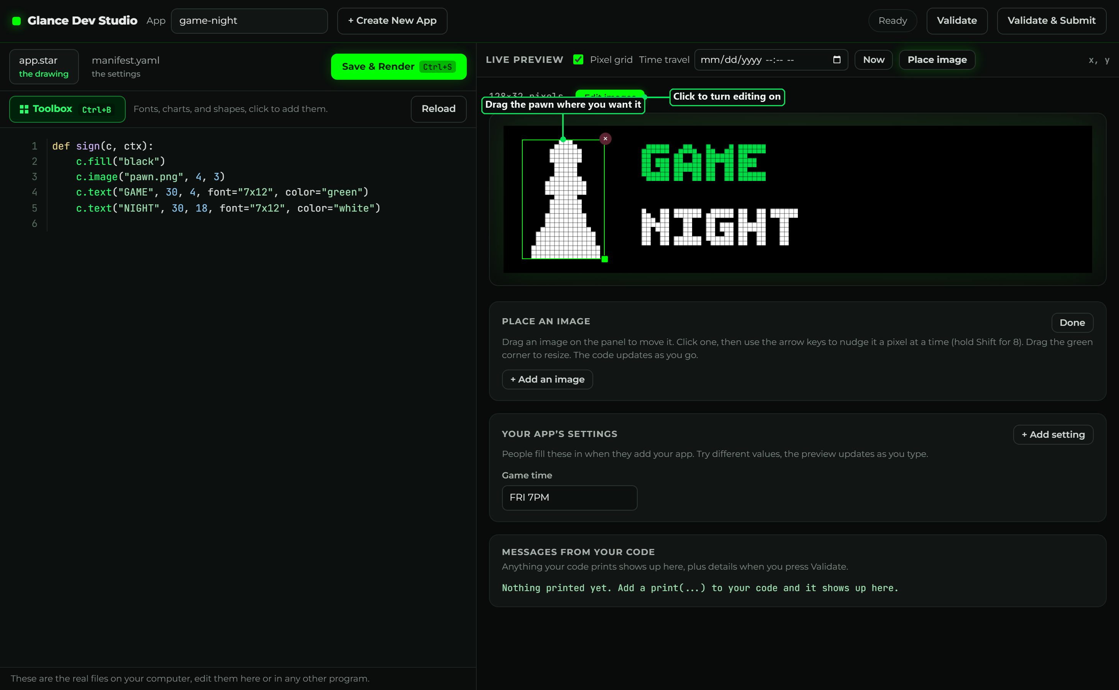Screen dimensions: 1119x690
Task: Open the calendar picker in Time travel field
Action: [837, 60]
